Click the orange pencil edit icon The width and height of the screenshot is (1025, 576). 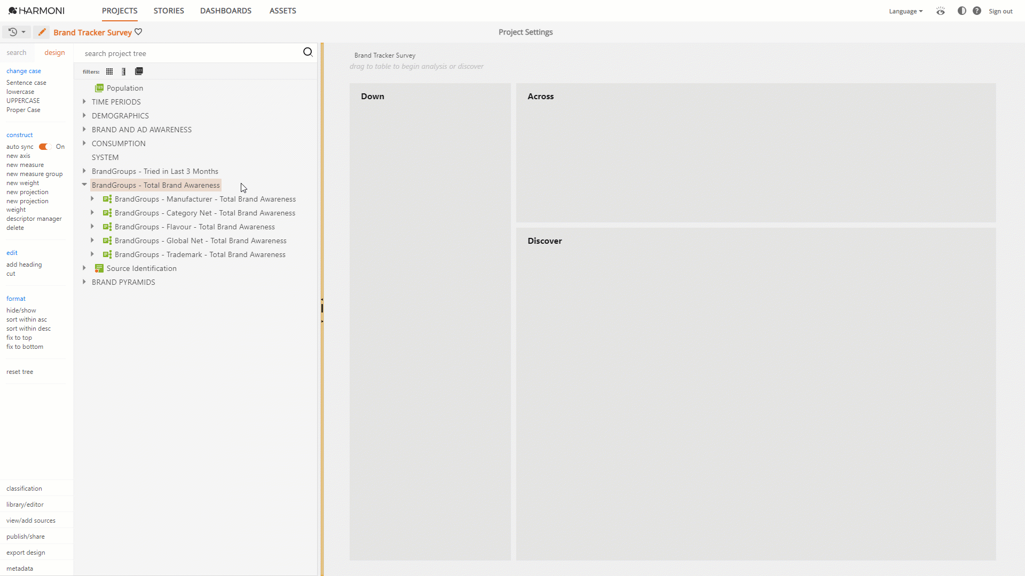click(42, 32)
